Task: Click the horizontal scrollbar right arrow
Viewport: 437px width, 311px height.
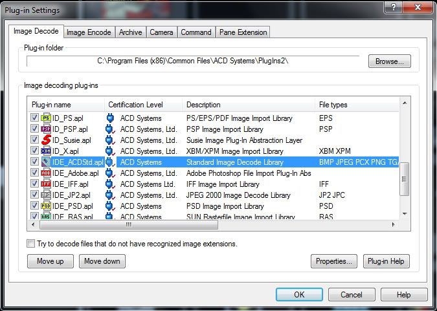Action: [394, 225]
